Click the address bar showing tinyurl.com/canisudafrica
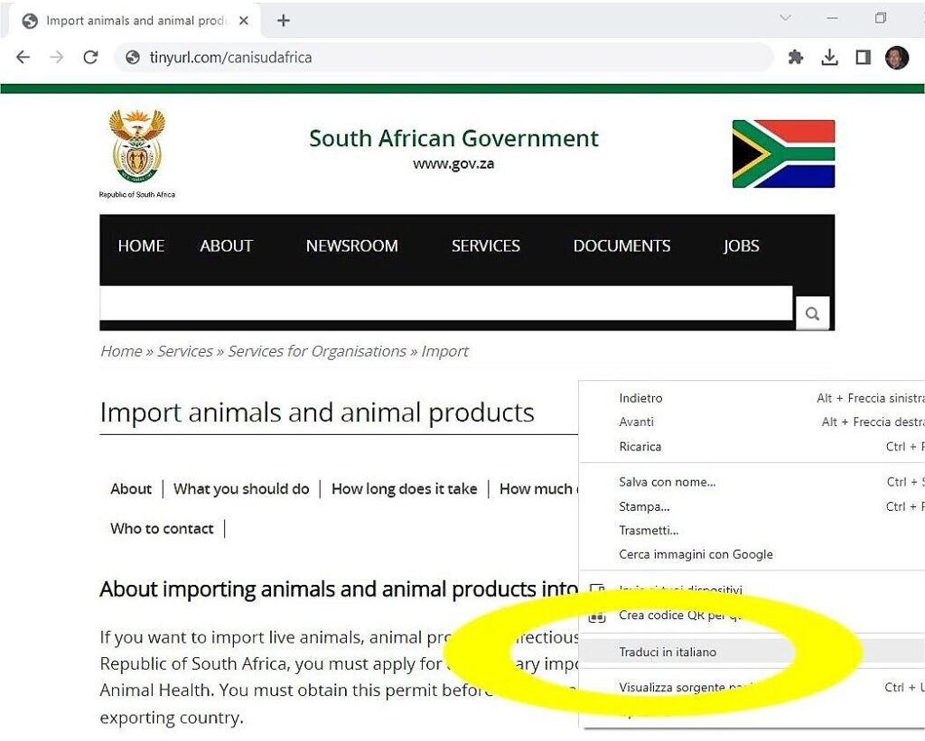 click(443, 57)
